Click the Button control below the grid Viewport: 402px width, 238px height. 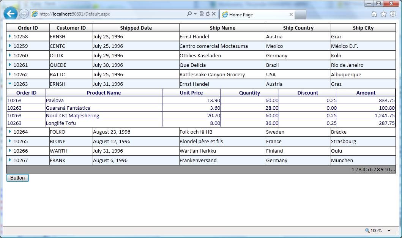pyautogui.click(x=17, y=178)
